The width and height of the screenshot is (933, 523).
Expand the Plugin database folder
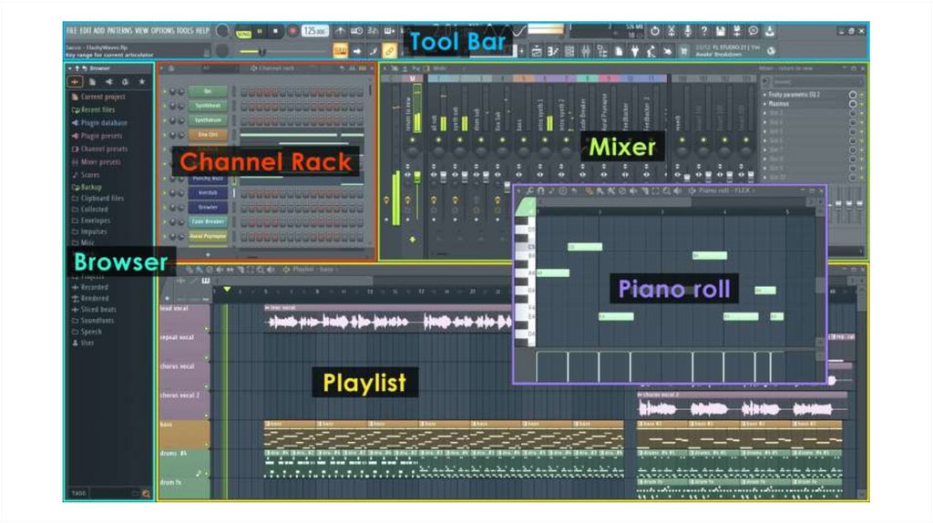[103, 123]
